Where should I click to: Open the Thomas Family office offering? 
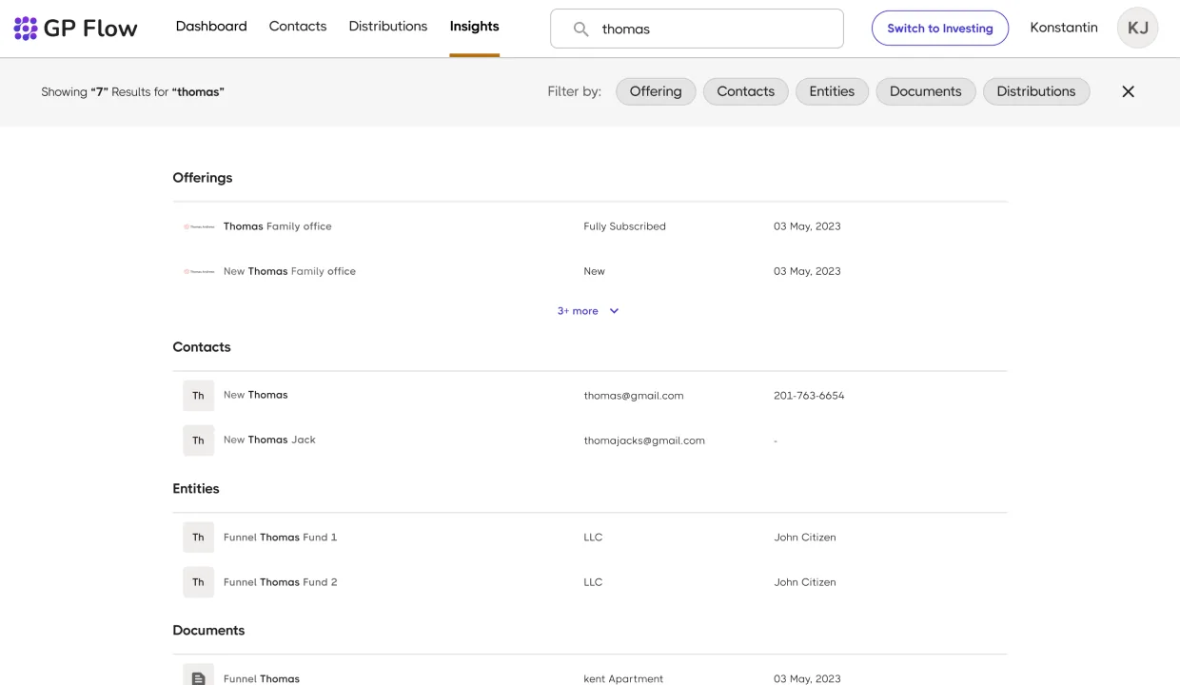278,226
